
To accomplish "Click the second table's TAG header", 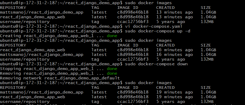I will (x=95, y=45).
